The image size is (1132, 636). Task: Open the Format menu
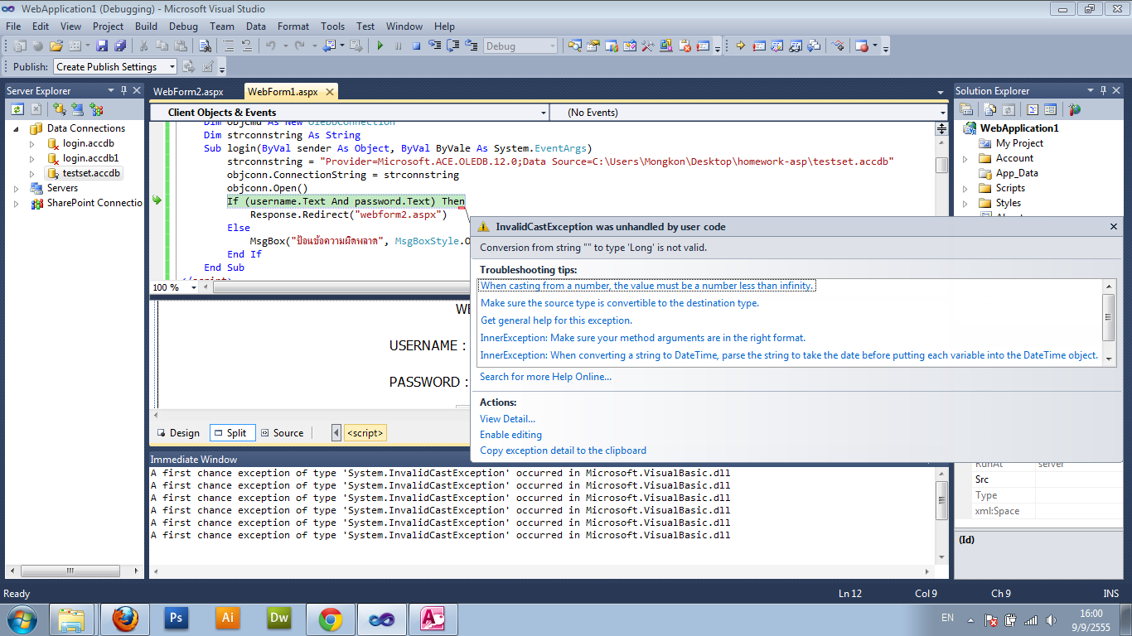(293, 26)
